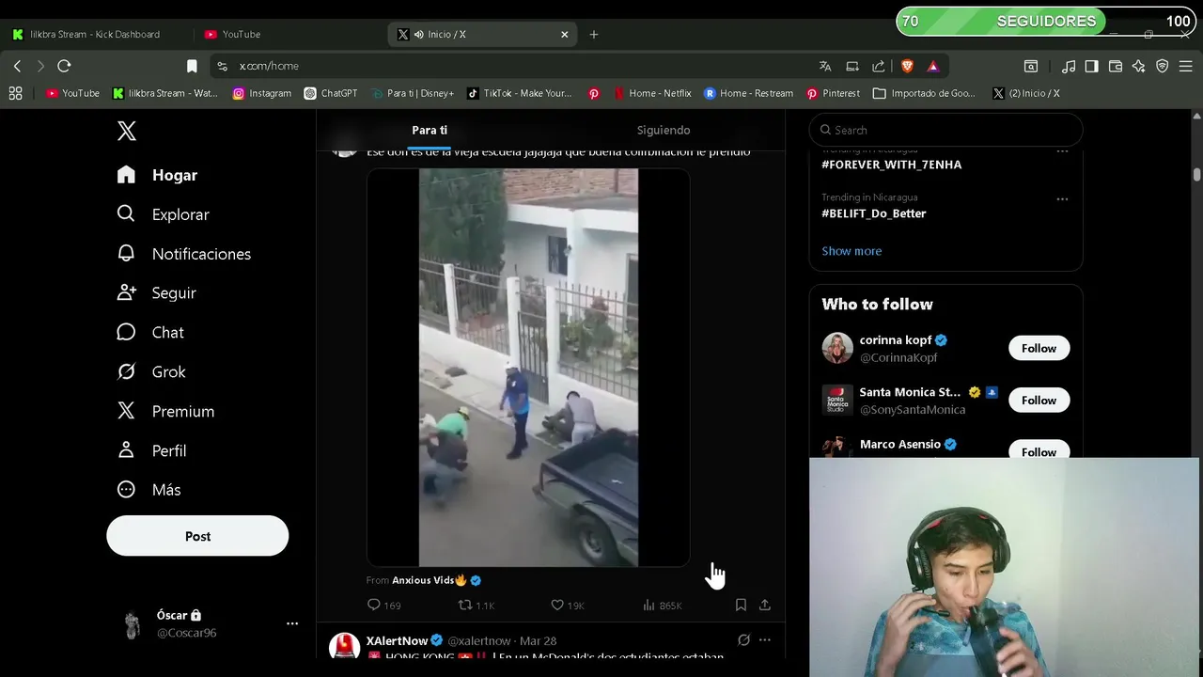Click Grok icon on XAlertNow post
The width and height of the screenshot is (1203, 677).
[x=743, y=640]
